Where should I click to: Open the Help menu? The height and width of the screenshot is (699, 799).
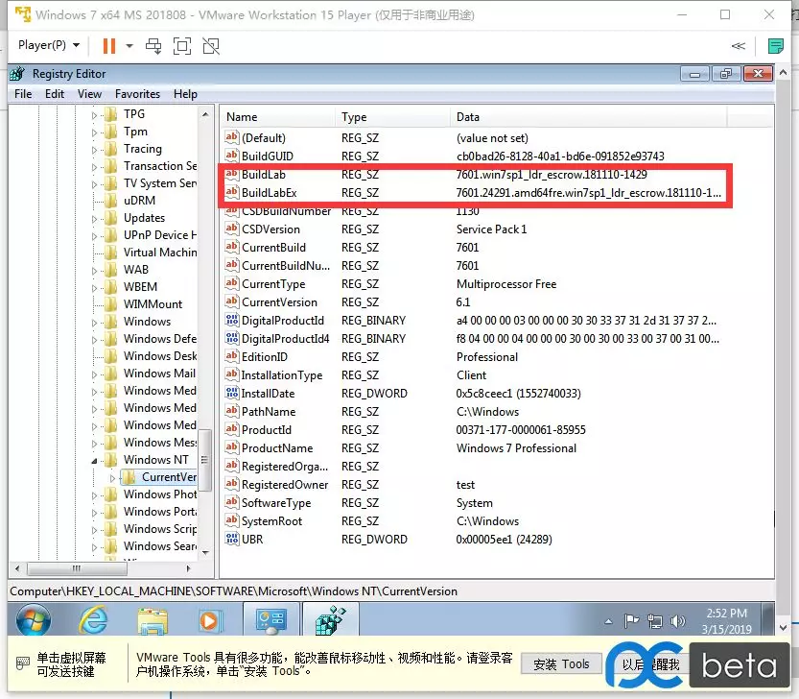click(x=185, y=94)
